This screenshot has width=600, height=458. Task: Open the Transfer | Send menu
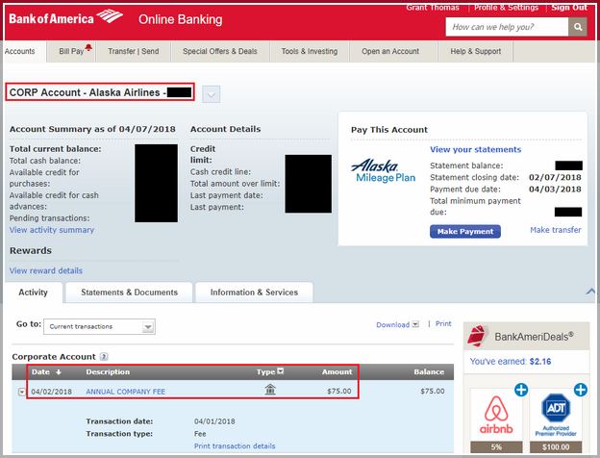click(x=133, y=51)
